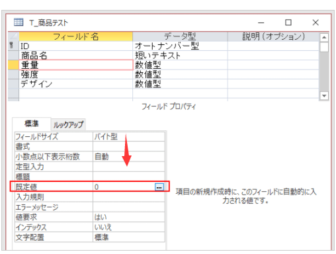Select the 重量 field name cell
336x254 pixels.
click(76, 65)
